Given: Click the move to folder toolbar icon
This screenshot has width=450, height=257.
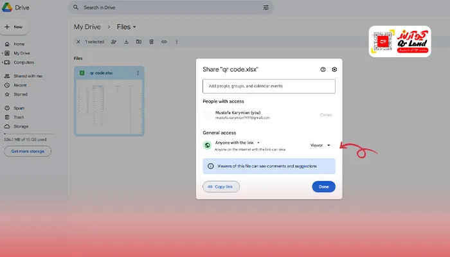Looking at the screenshot, I should 139,42.
